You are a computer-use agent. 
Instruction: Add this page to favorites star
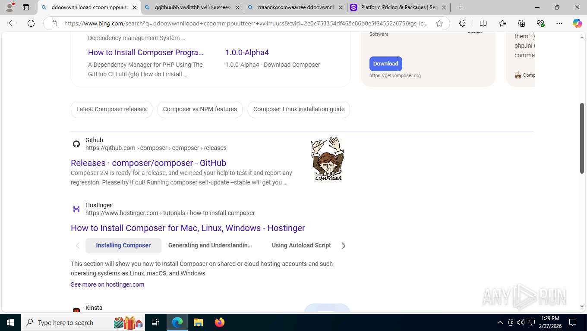click(x=439, y=23)
